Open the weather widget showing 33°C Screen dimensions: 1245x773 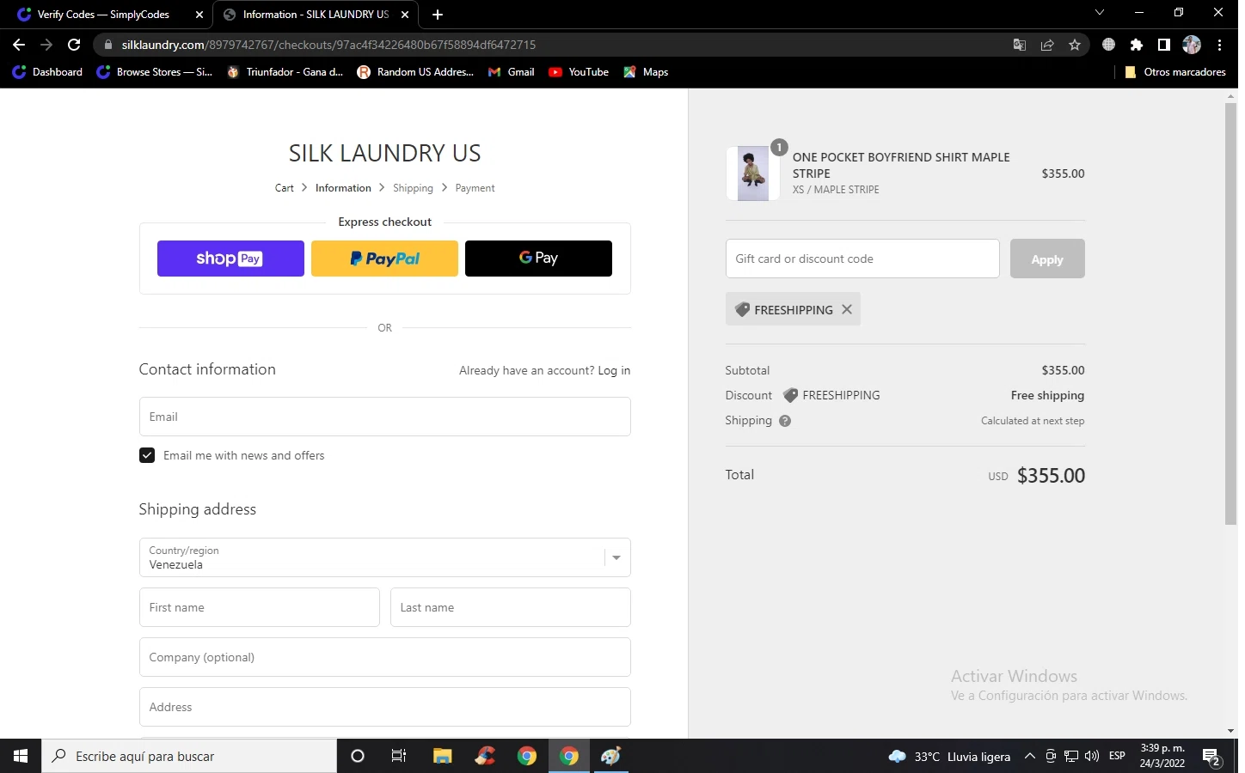(x=949, y=756)
